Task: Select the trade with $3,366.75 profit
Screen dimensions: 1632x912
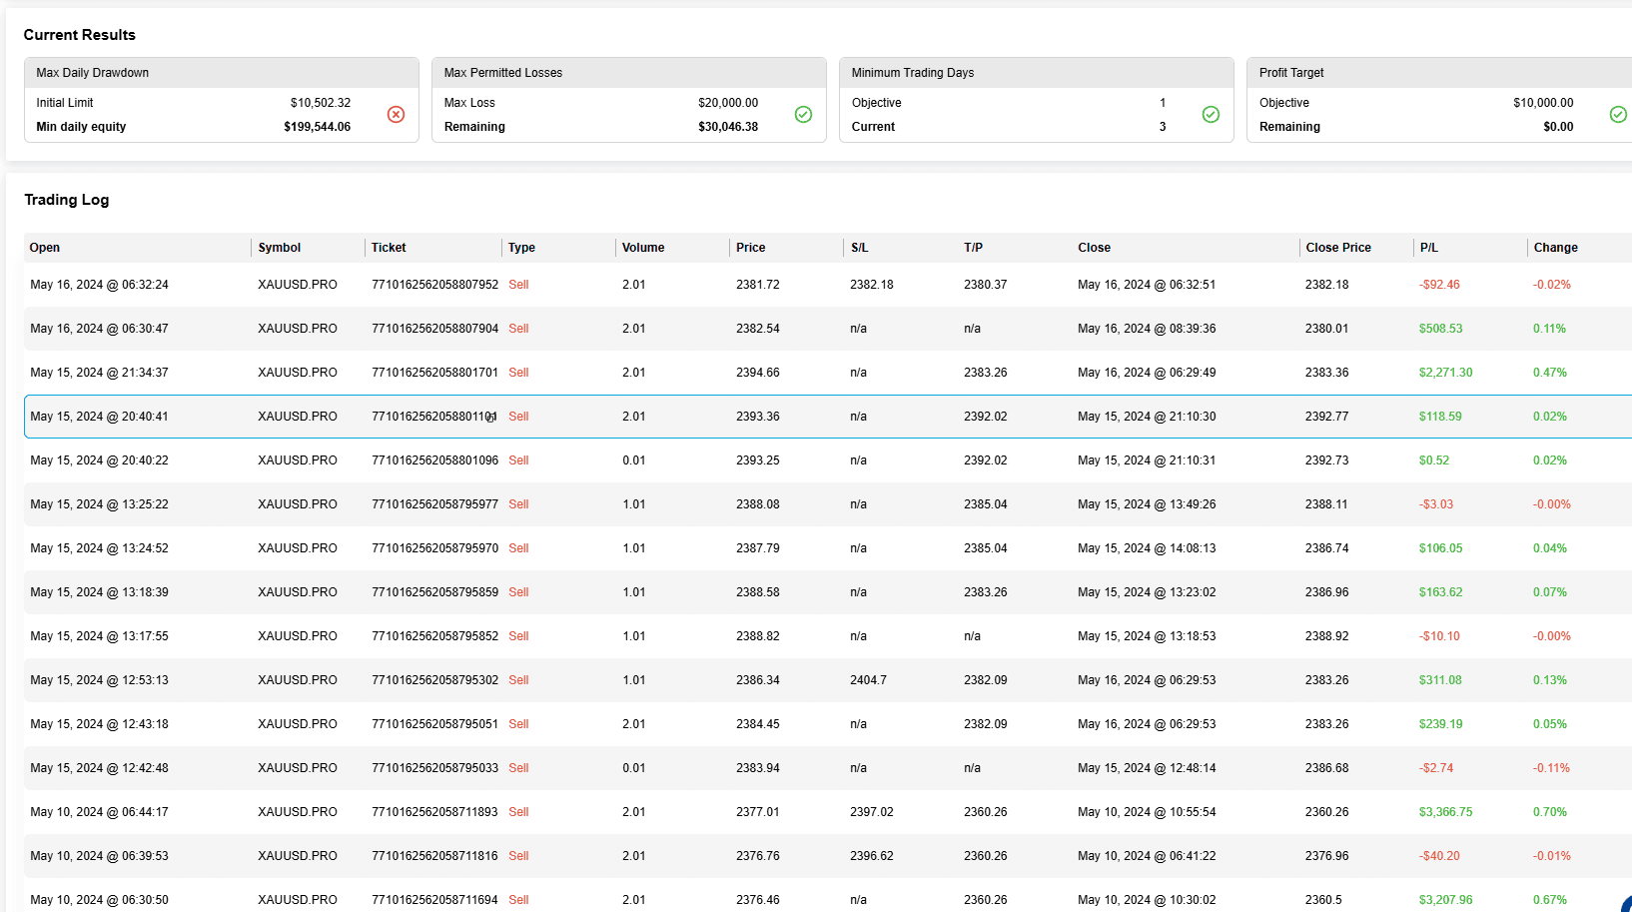Action: point(828,812)
